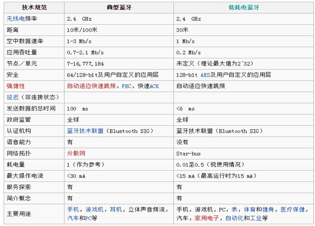Viewport: 315px width, 226px height.
Task: Click the ACK link
Action: tap(154, 86)
